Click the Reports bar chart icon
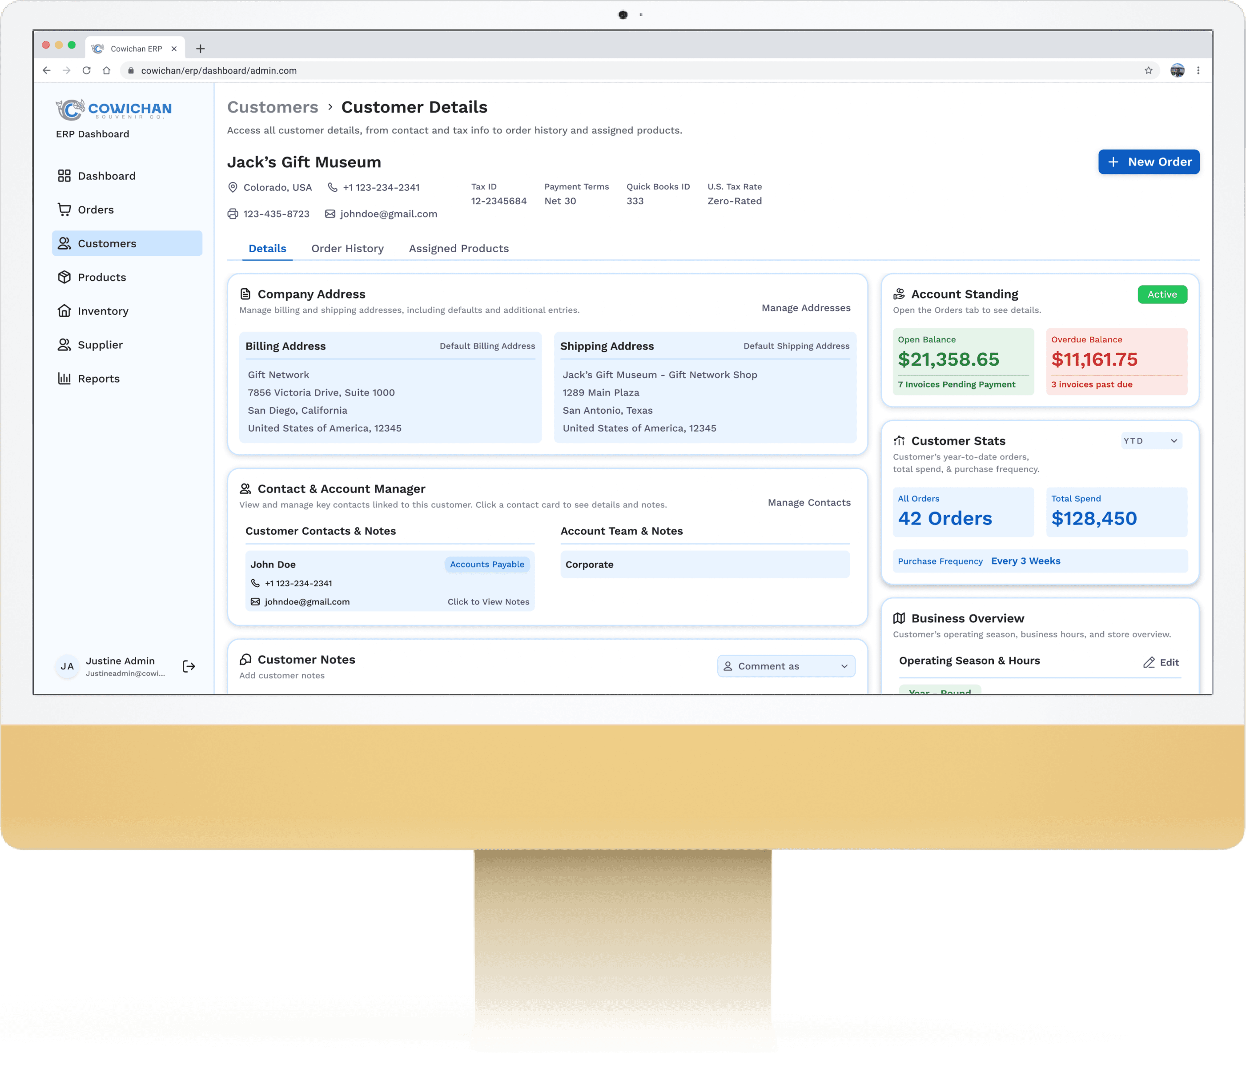1246x1081 pixels. pyautogui.click(x=64, y=378)
